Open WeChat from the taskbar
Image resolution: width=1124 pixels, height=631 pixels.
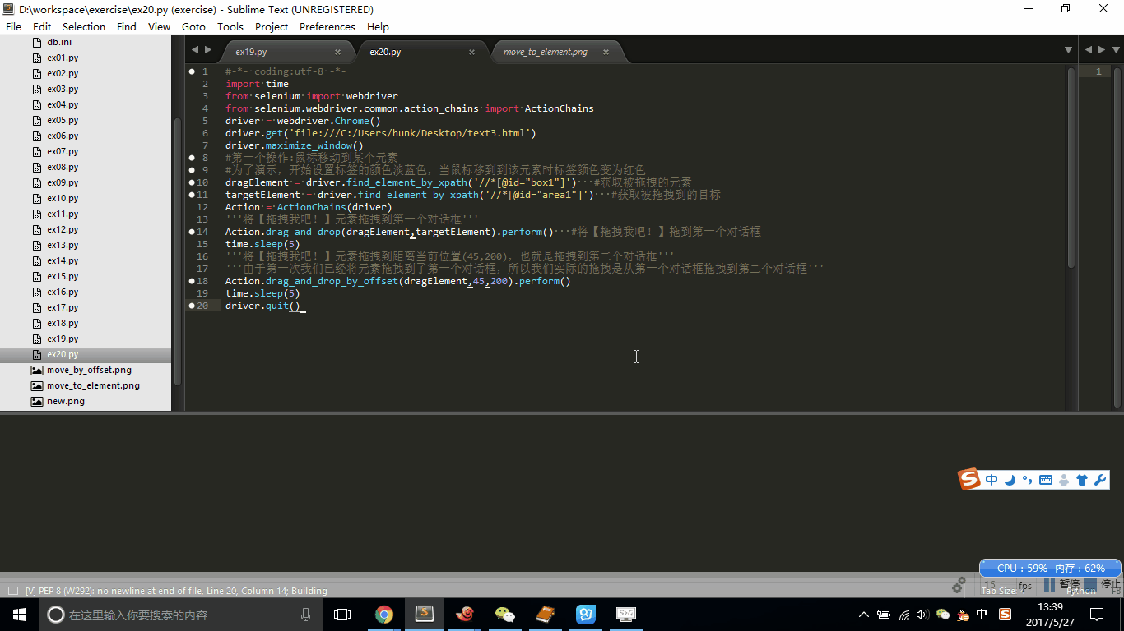coord(504,614)
